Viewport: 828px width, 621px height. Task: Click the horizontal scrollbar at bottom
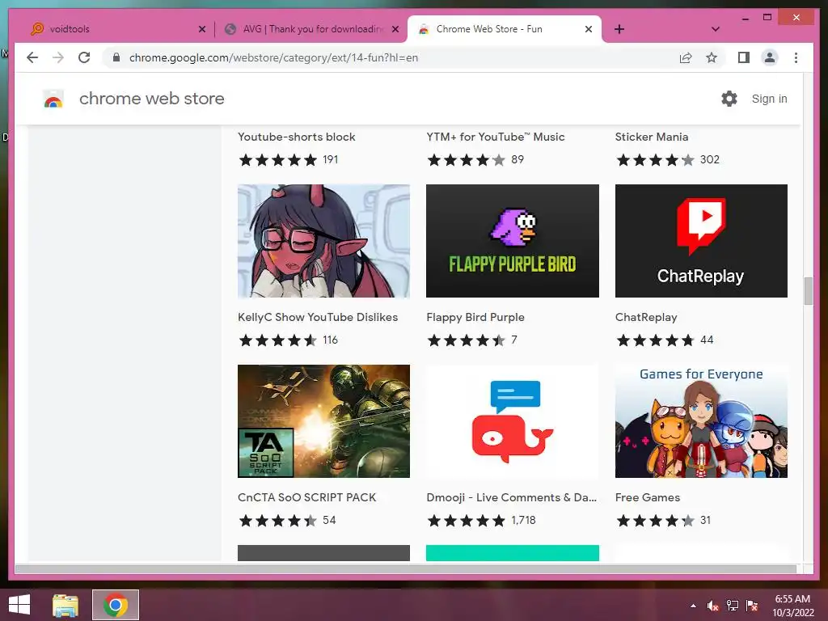[406, 568]
